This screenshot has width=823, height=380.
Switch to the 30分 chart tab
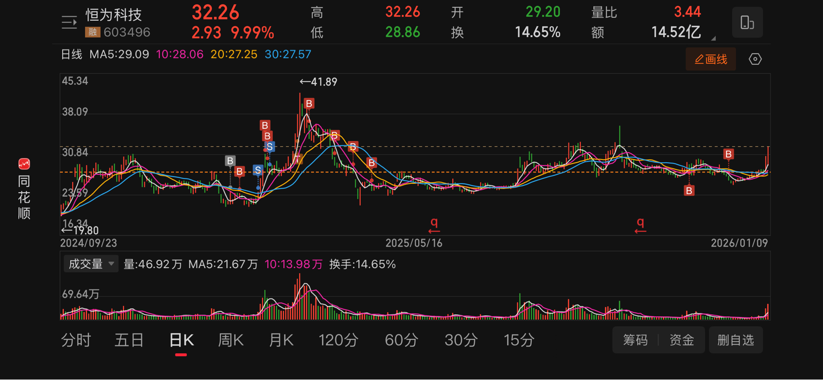461,340
